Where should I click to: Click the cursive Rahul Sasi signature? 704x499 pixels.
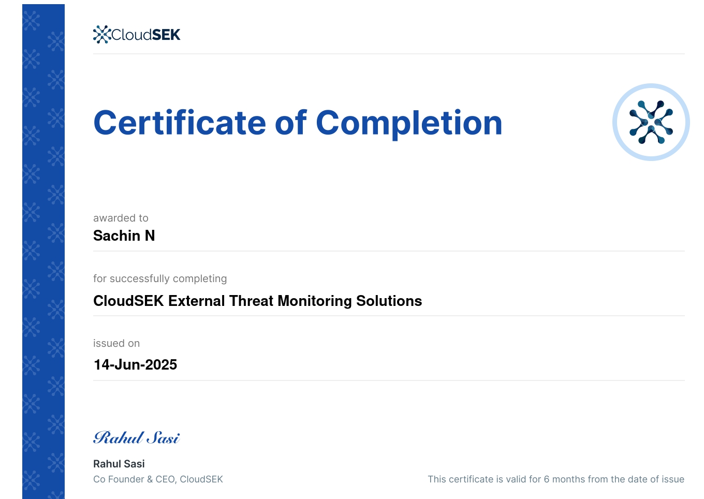(x=137, y=438)
